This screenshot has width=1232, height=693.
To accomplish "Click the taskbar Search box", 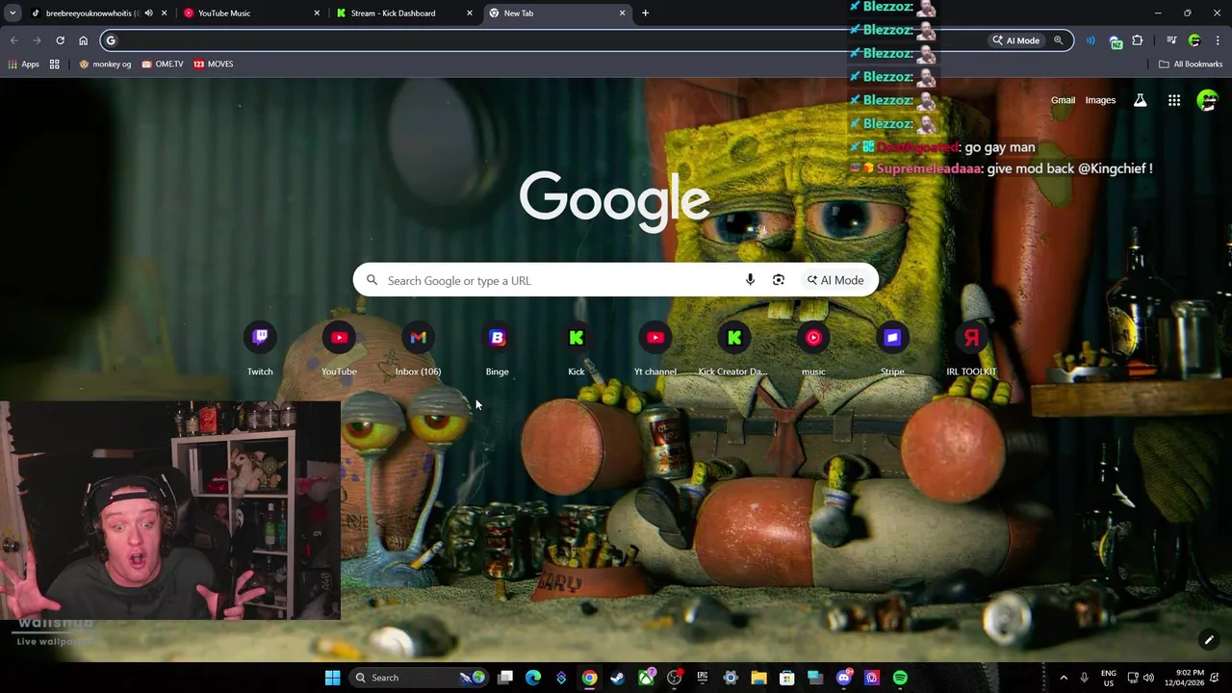I will pyautogui.click(x=419, y=678).
